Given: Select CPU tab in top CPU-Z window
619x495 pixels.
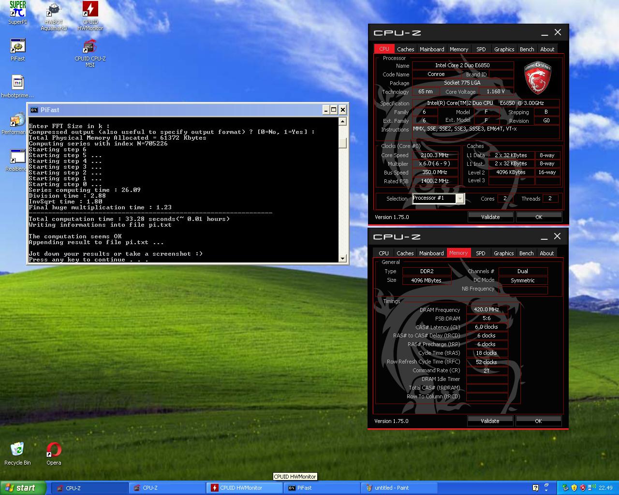Looking at the screenshot, I should 384,49.
